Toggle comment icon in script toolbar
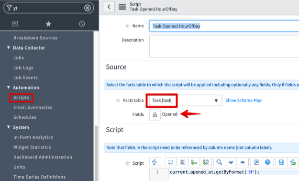This screenshot has height=181, width=299. [x=170, y=162]
